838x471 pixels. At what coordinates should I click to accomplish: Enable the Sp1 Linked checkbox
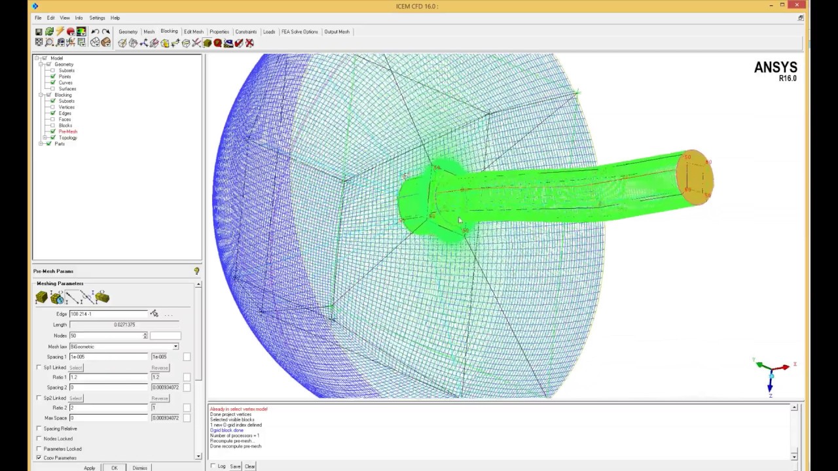tap(39, 368)
